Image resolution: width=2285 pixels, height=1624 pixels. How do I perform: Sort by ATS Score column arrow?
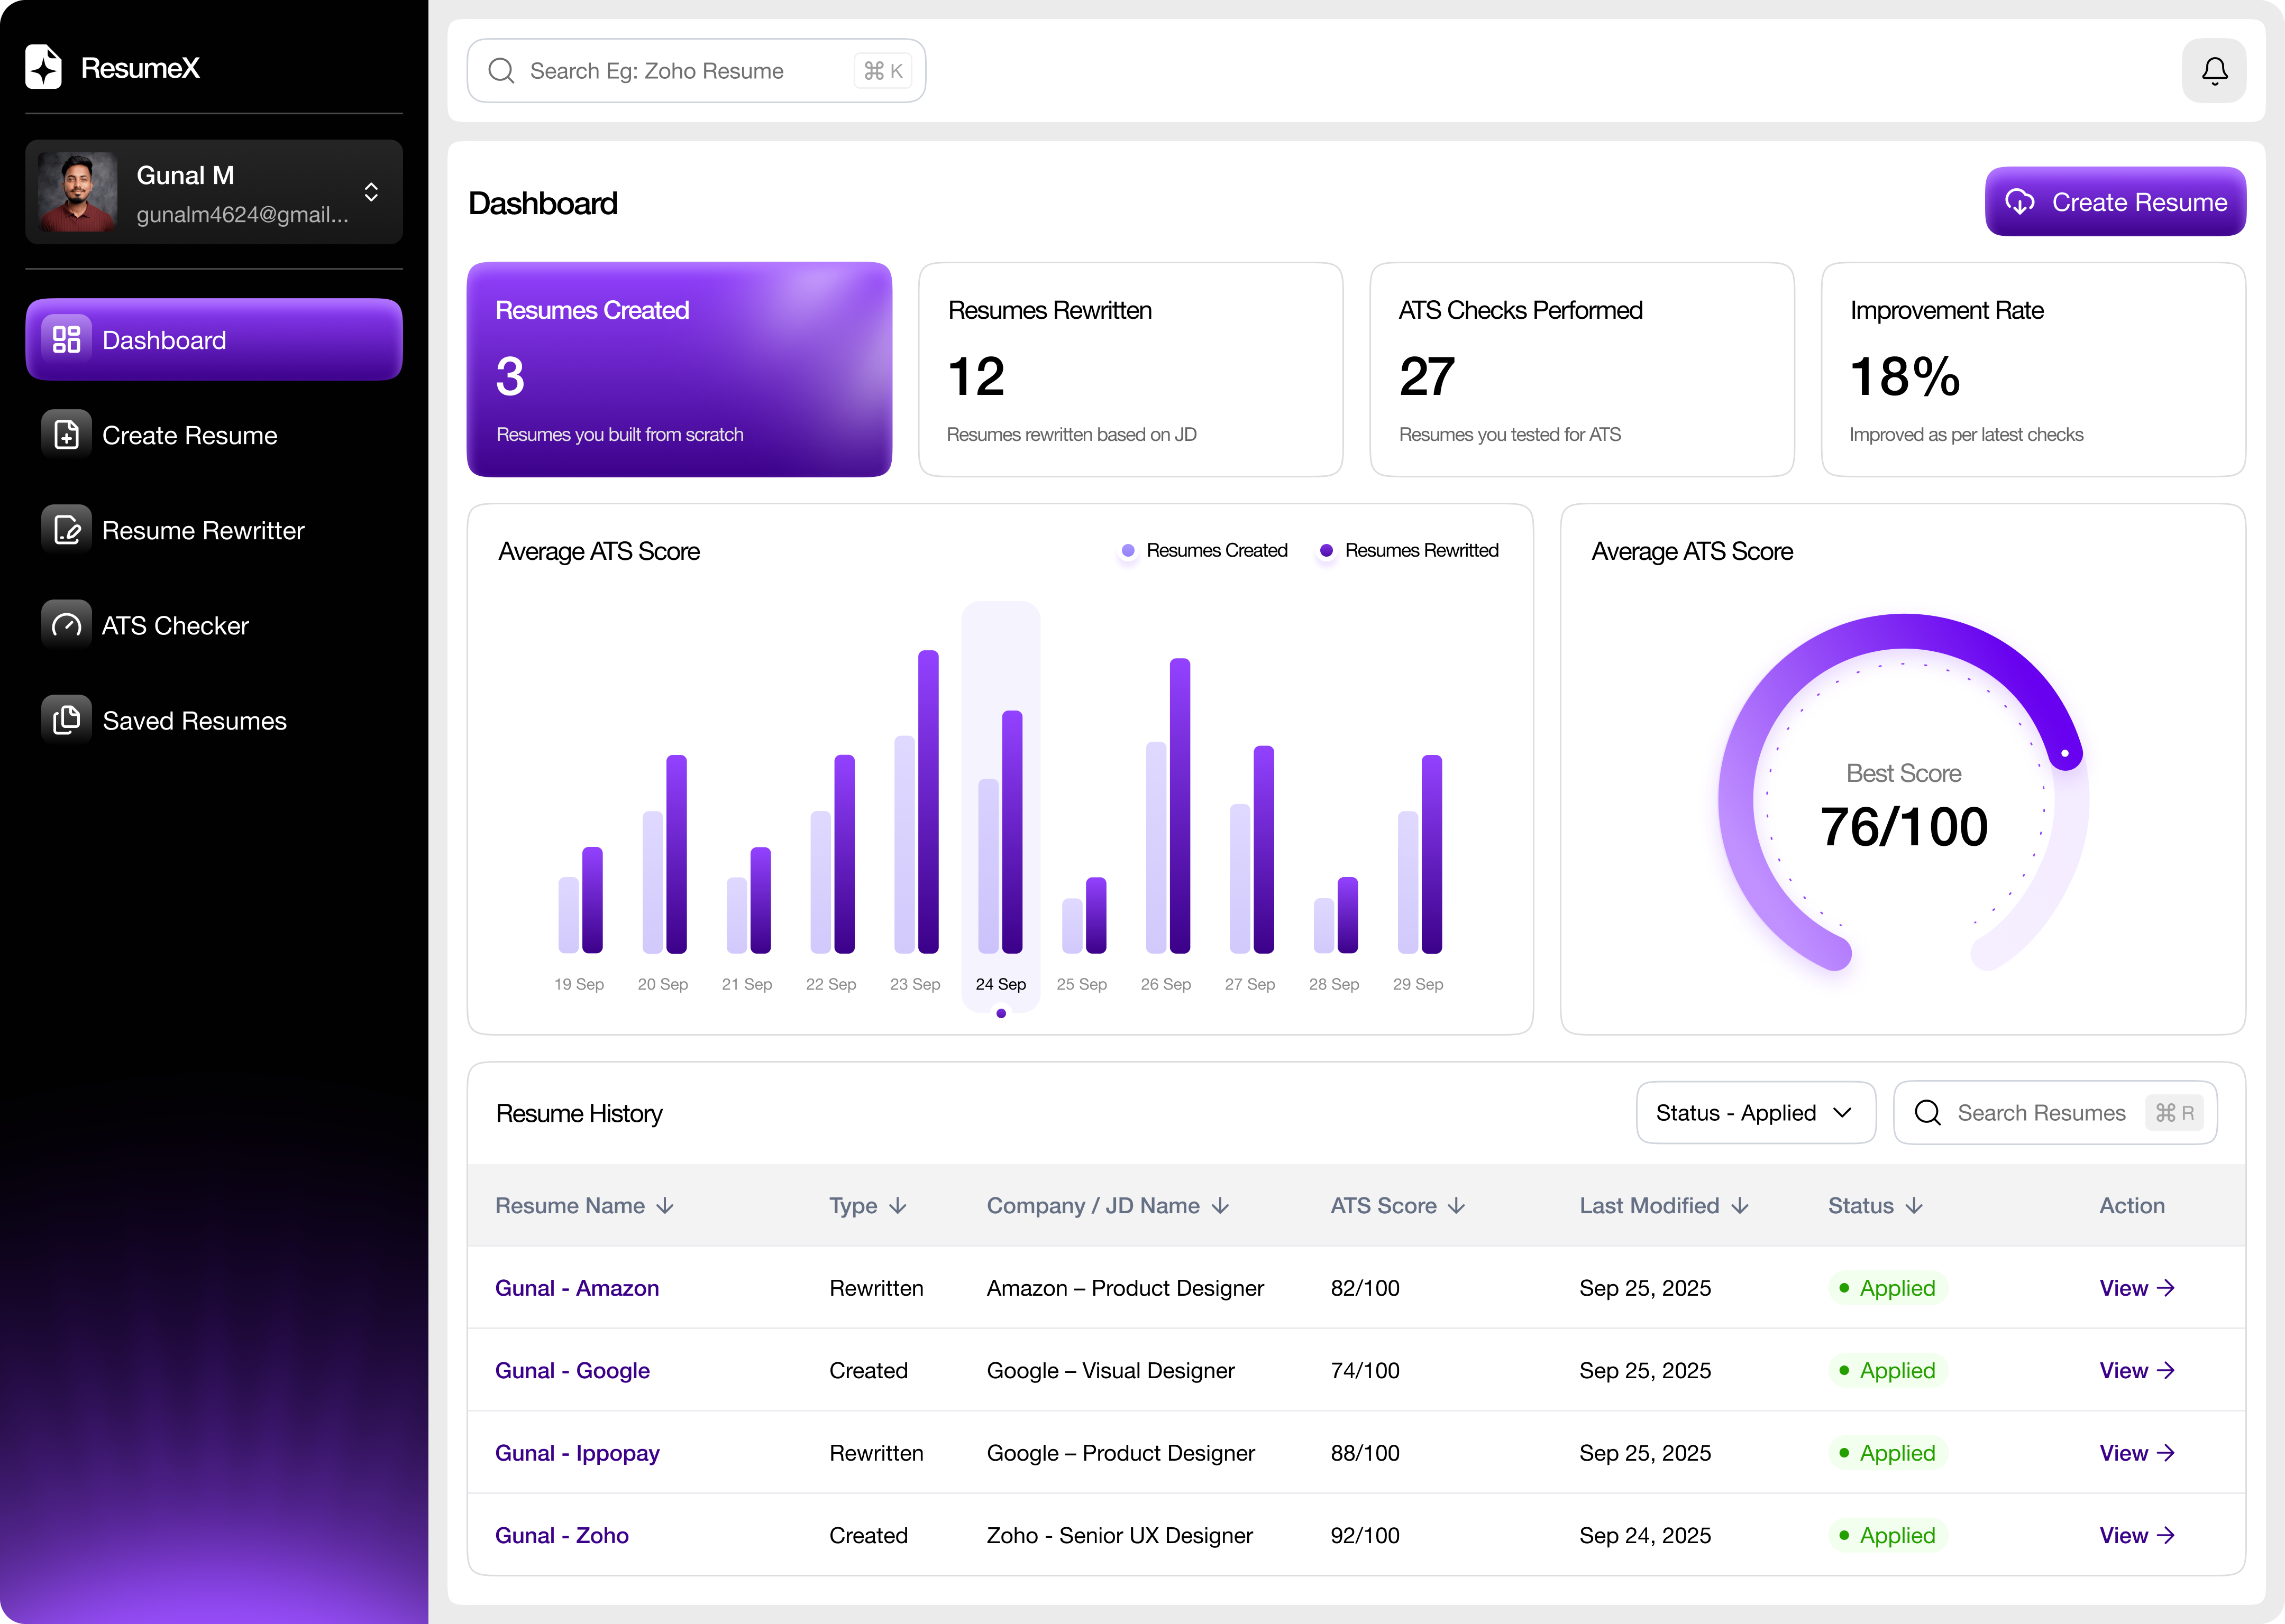point(1457,1206)
